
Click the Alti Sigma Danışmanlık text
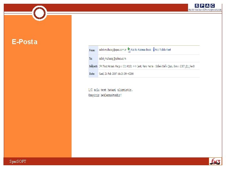[x=205, y=10]
